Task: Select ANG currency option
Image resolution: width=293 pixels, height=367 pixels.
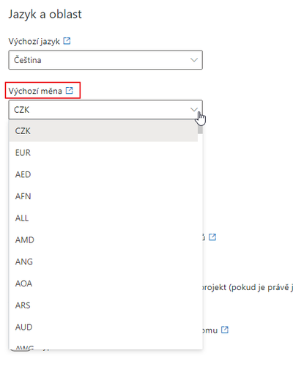Action: [x=103, y=262]
